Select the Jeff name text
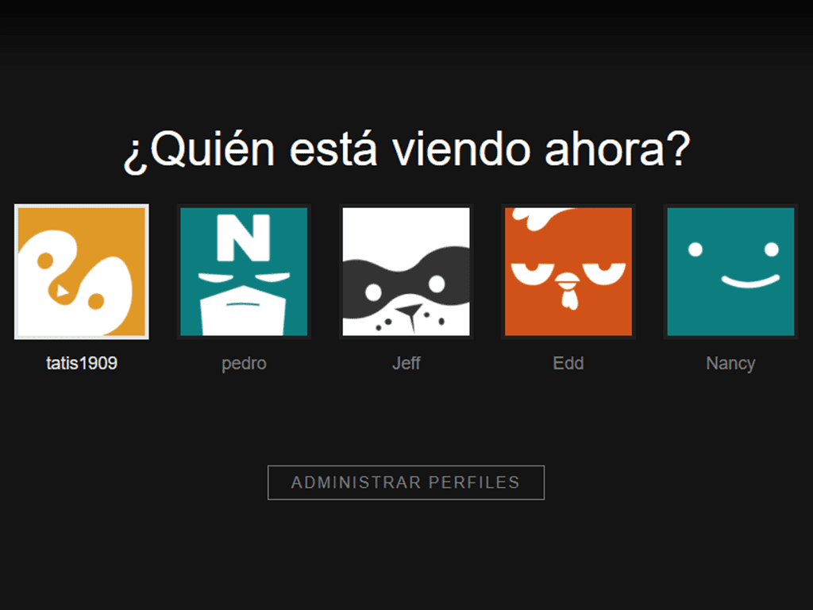This screenshot has height=610, width=813. pos(406,363)
